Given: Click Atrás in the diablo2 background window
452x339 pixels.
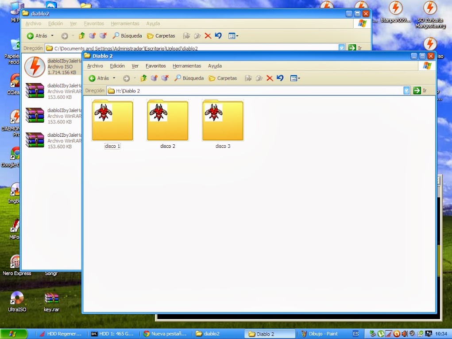Looking at the screenshot, I should click(x=37, y=36).
